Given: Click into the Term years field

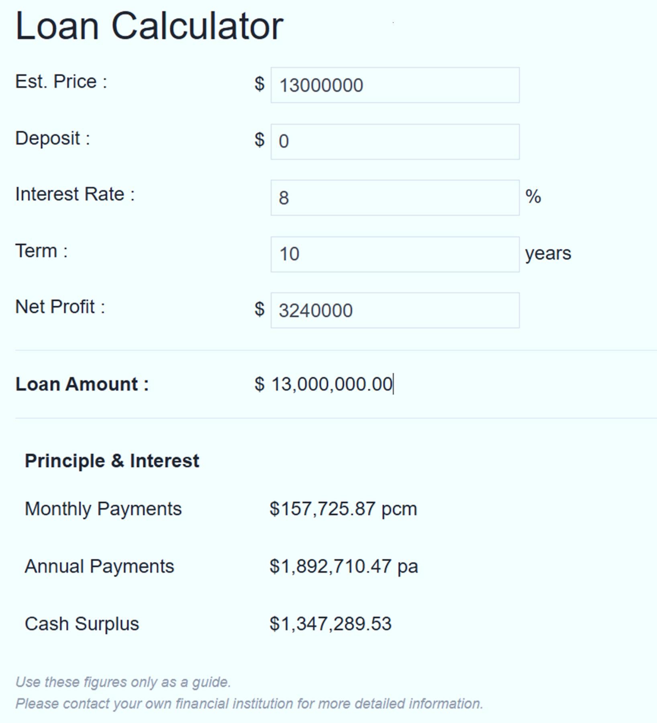Looking at the screenshot, I should pyautogui.click(x=395, y=254).
